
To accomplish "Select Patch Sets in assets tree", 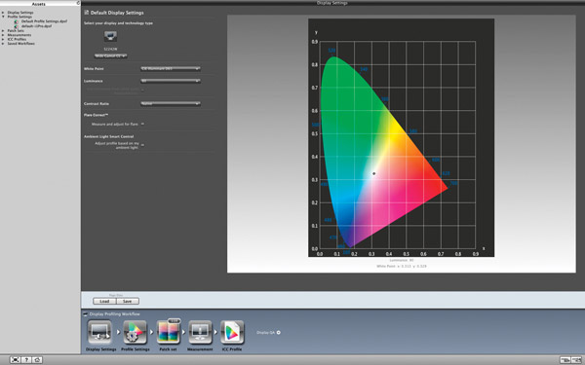I will click(16, 30).
